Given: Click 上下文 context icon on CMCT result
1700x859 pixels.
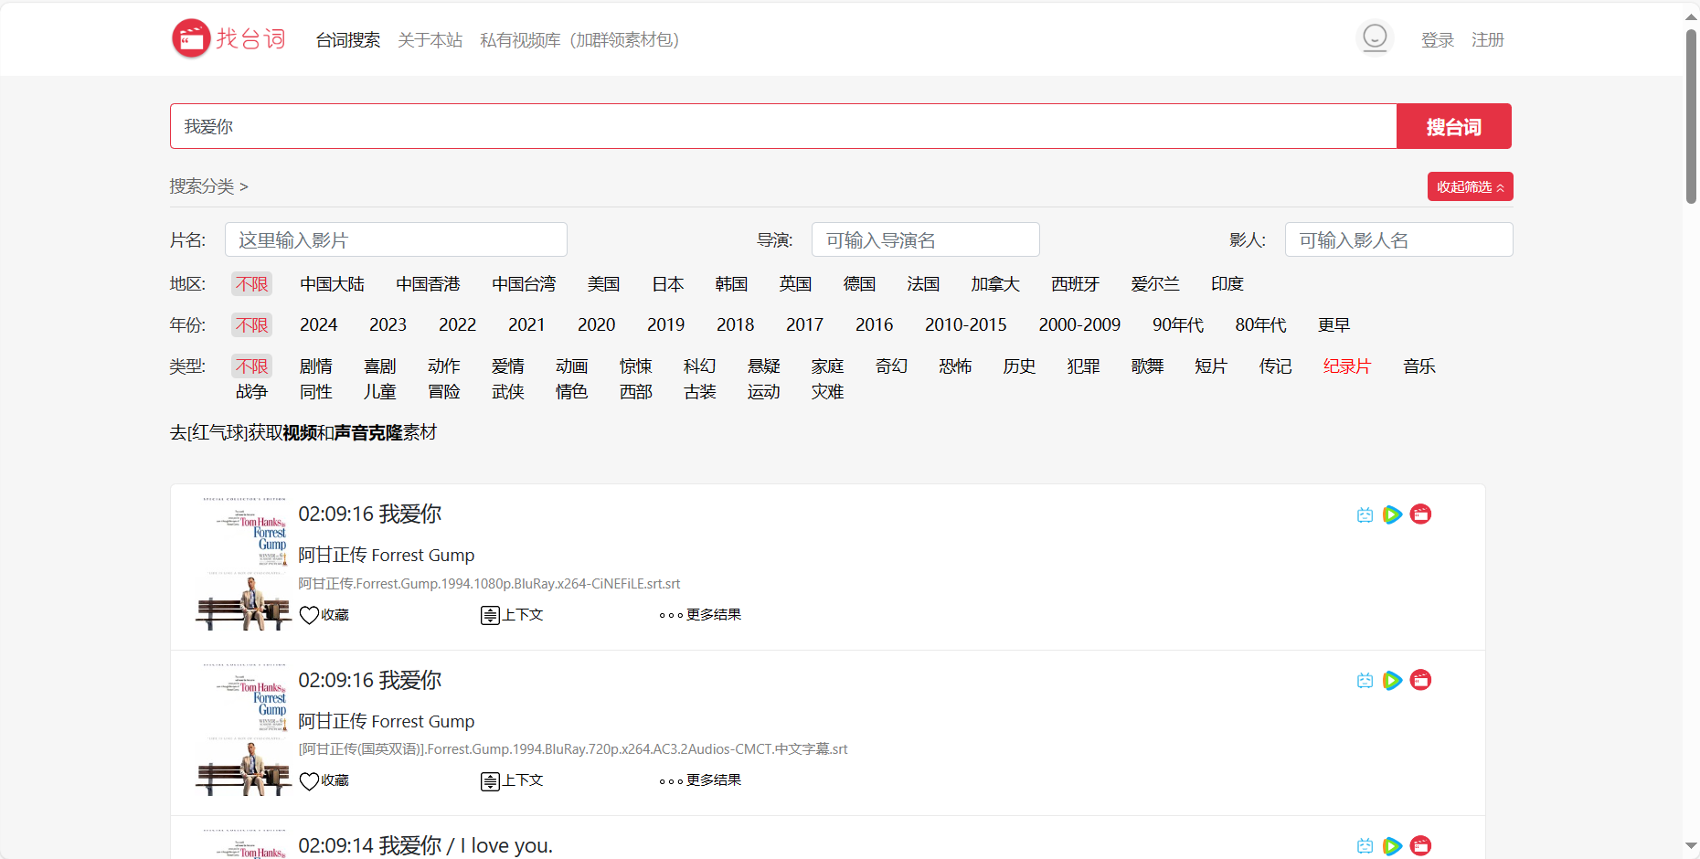Looking at the screenshot, I should 490,780.
